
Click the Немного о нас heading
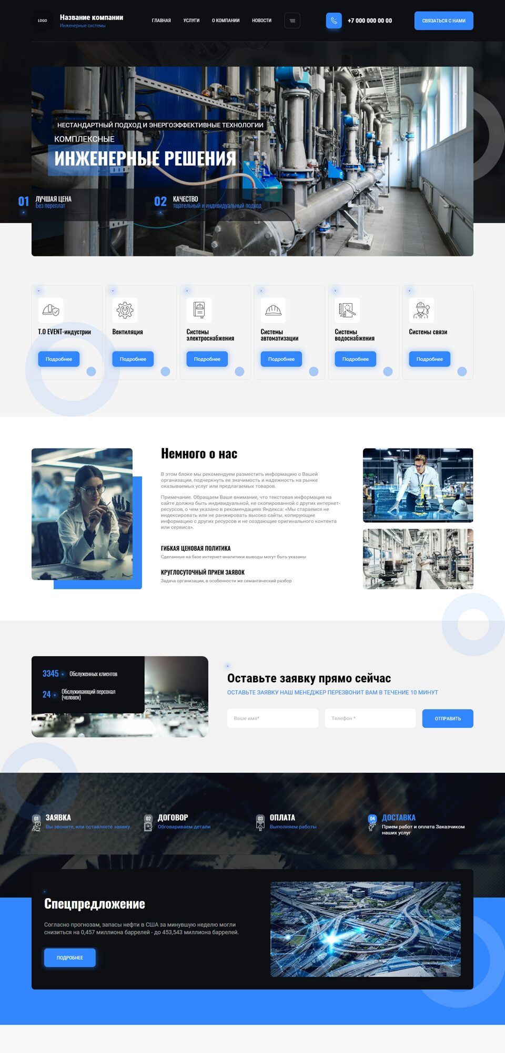pos(199,454)
